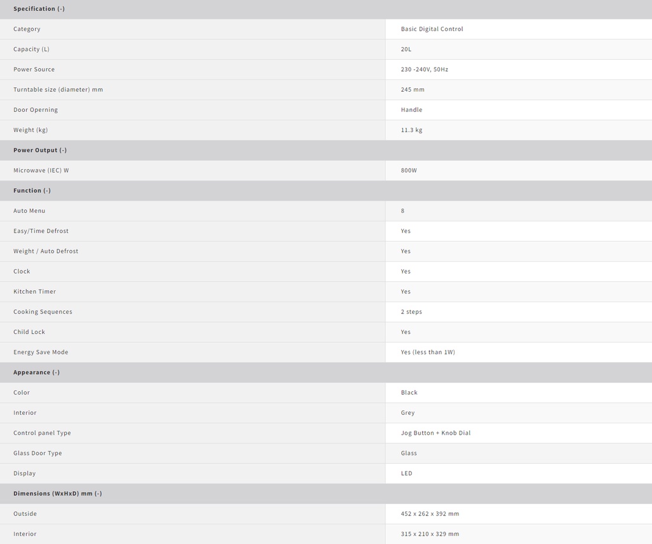The image size is (652, 544).
Task: Click the Door Operning row label
Action: pyautogui.click(x=36, y=110)
